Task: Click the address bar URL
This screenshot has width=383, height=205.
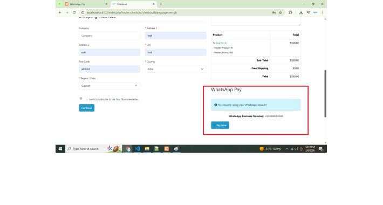Action: click(x=132, y=12)
